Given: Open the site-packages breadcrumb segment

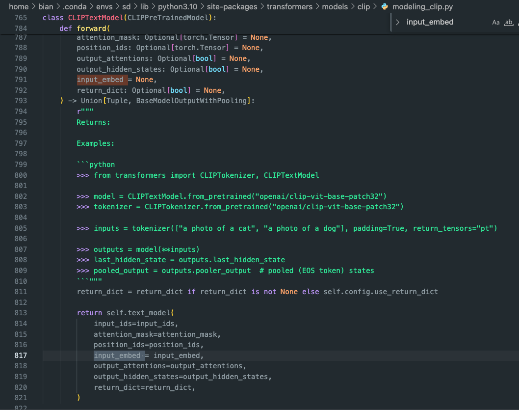Looking at the screenshot, I should click(x=232, y=6).
